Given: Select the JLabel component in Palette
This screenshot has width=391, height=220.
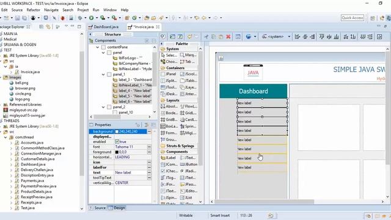Looking at the screenshot, I should [x=169, y=158].
